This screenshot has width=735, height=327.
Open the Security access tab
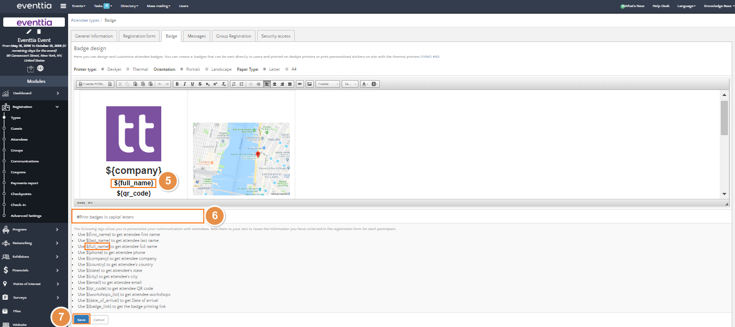(x=276, y=36)
